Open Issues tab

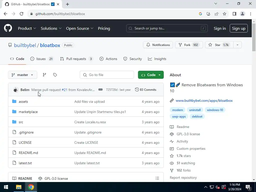41,59
